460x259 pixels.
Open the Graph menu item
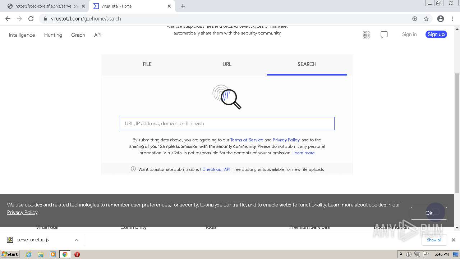click(x=78, y=35)
